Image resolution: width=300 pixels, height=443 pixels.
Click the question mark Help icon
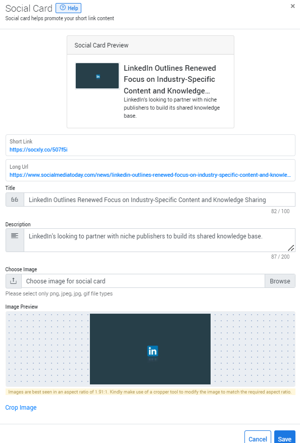[x=63, y=8]
